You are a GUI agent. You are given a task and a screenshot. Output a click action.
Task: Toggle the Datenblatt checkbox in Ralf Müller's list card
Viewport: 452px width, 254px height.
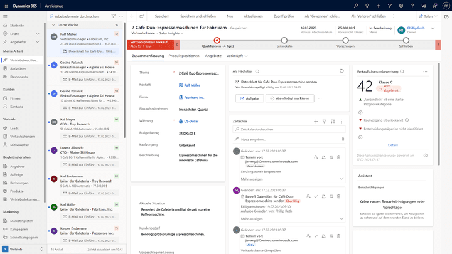pos(63,51)
